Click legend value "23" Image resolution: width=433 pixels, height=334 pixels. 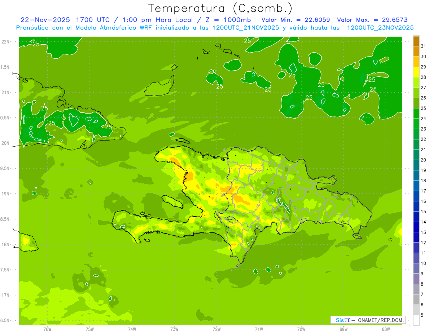tap(424, 129)
